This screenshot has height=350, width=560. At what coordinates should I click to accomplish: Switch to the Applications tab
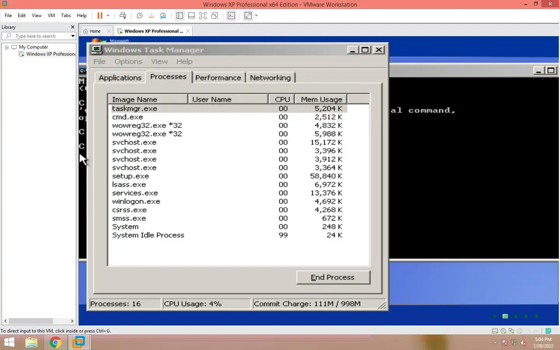pos(120,78)
